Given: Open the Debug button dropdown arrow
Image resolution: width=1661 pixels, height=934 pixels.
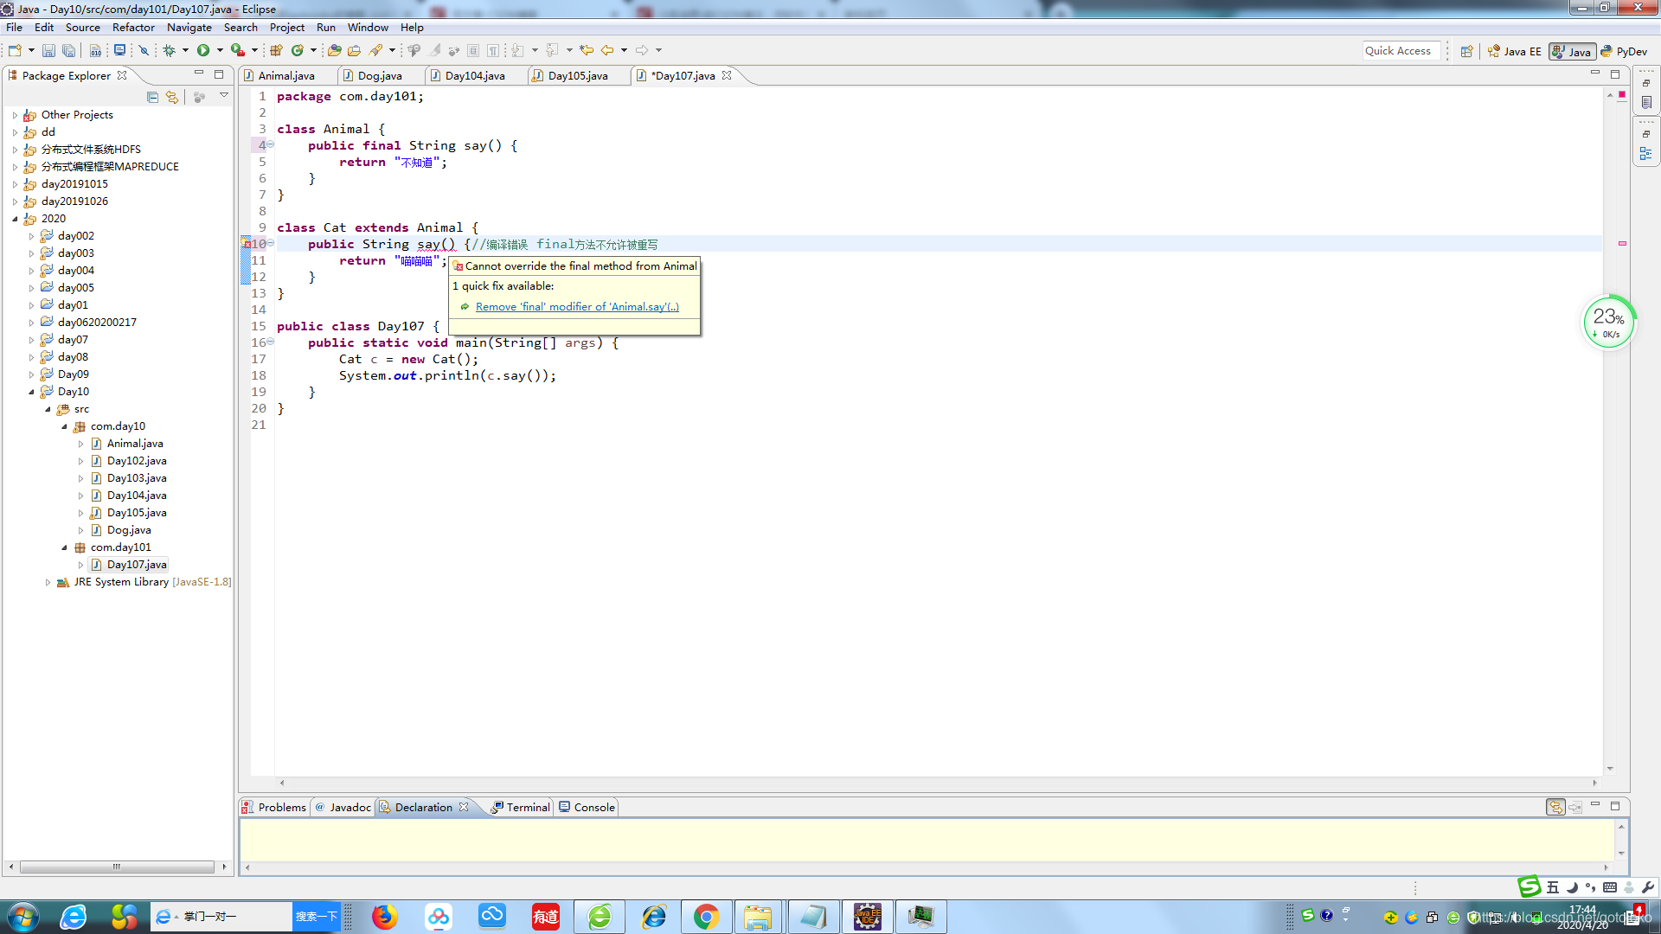Looking at the screenshot, I should 185,51.
